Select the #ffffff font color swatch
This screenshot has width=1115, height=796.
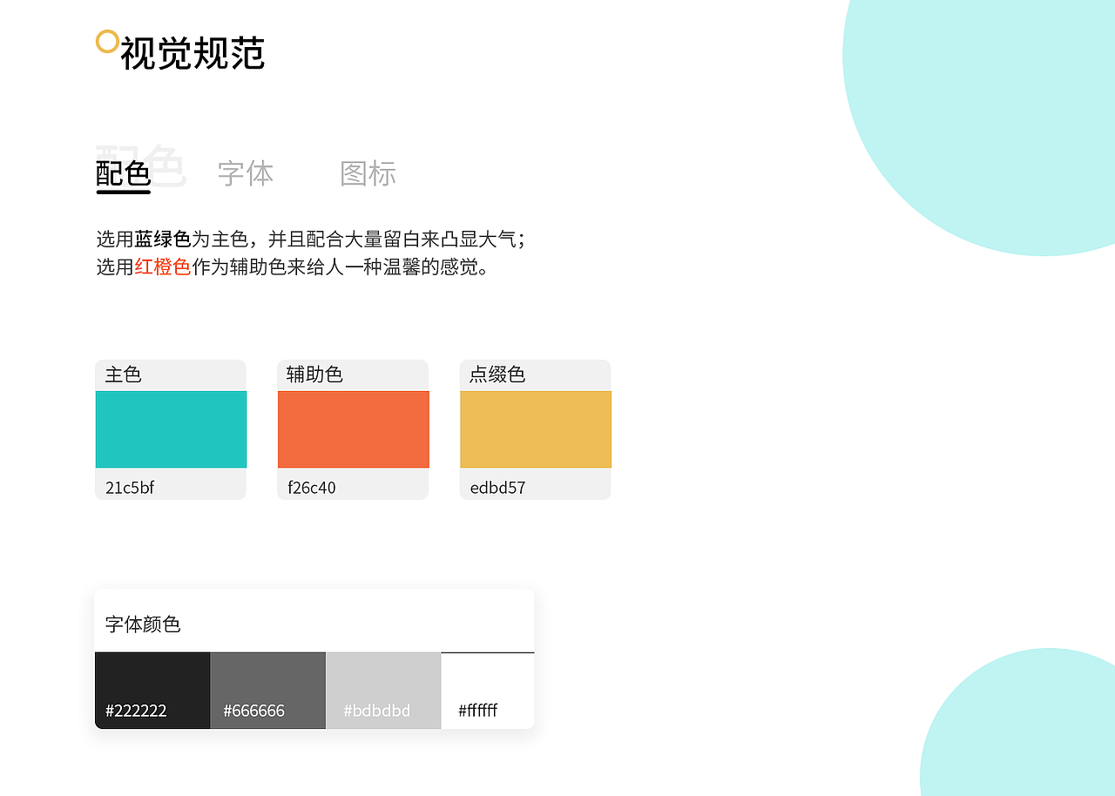click(488, 691)
